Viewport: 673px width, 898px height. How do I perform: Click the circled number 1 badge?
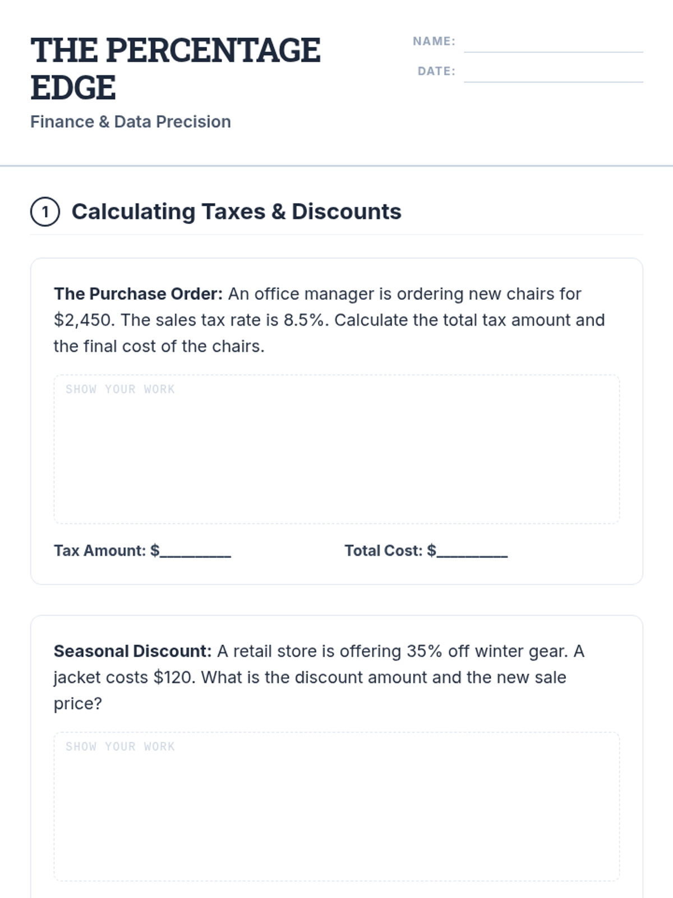pyautogui.click(x=45, y=212)
